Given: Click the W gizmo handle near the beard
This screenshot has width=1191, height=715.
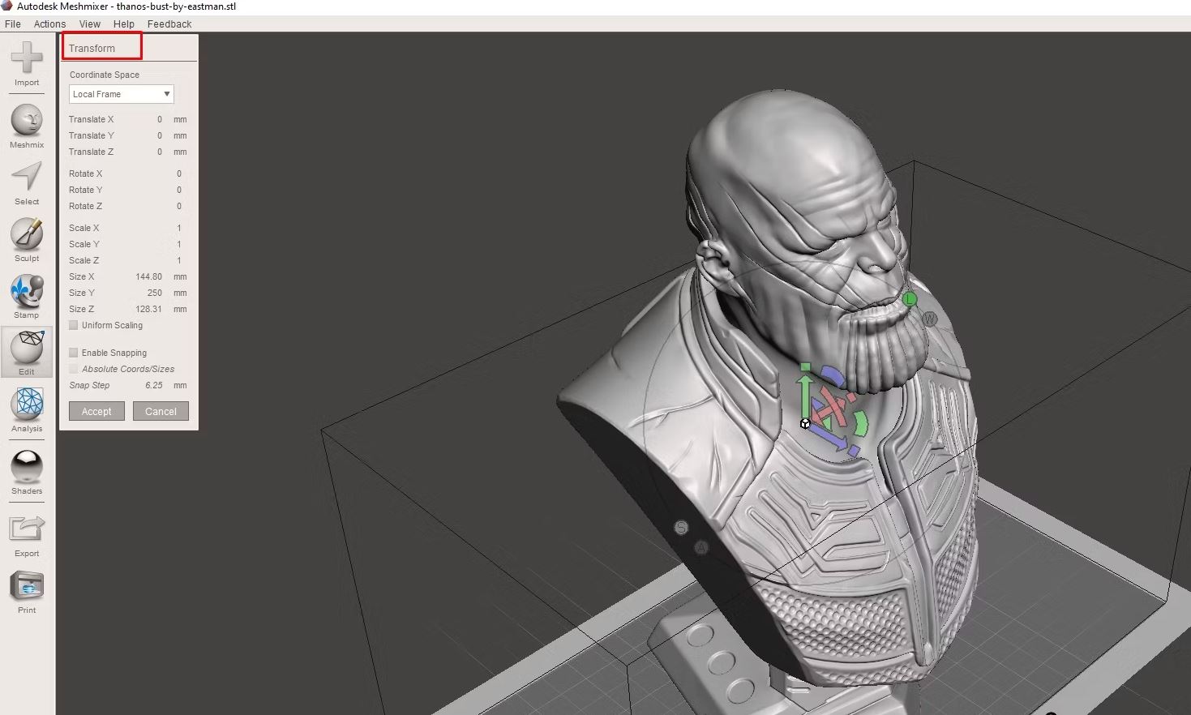Looking at the screenshot, I should point(930,319).
